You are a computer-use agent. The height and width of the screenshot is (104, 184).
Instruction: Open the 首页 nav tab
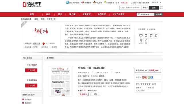pos(32,14)
